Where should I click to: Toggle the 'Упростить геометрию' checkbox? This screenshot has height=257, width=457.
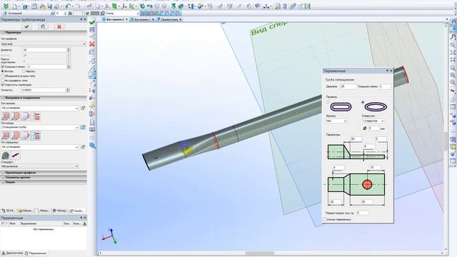(x=3, y=84)
